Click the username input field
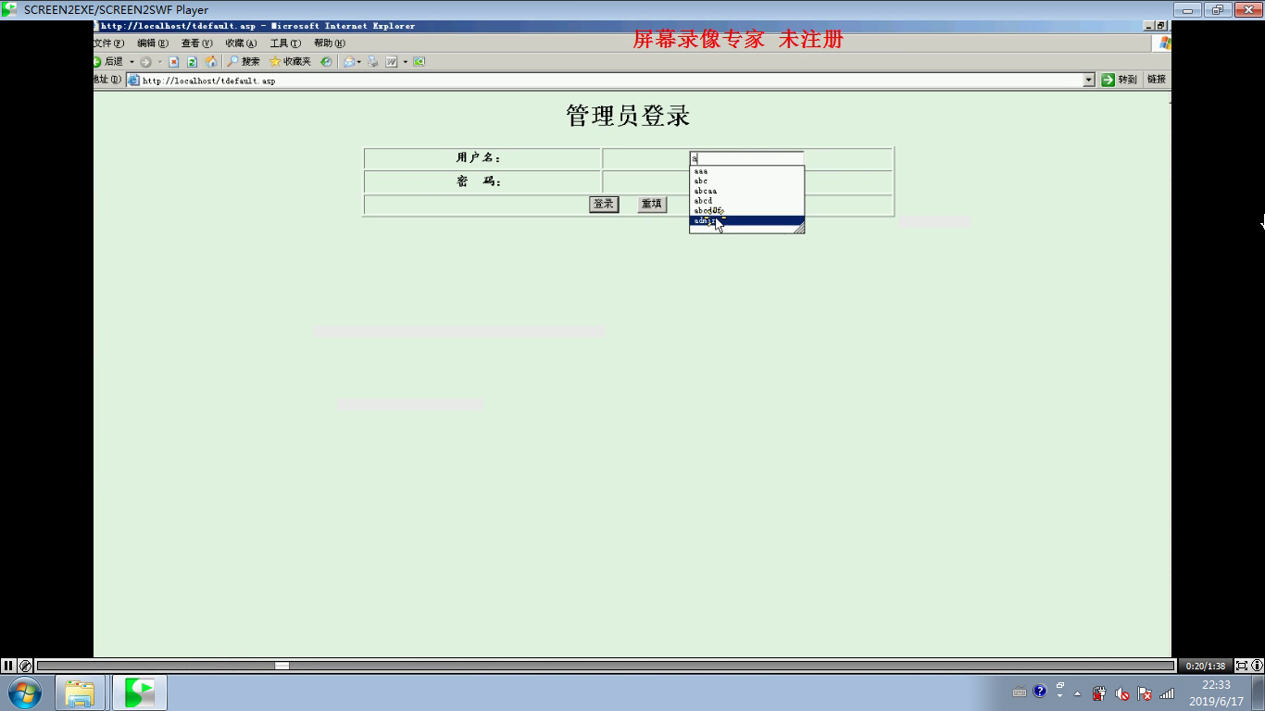Screen dimensions: 1265x711 746,158
